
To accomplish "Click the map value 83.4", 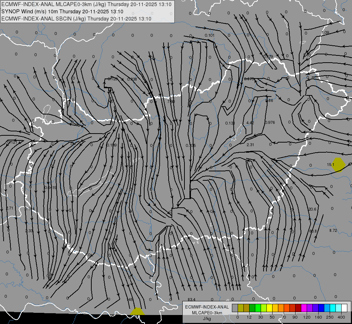I will (192, 300).
